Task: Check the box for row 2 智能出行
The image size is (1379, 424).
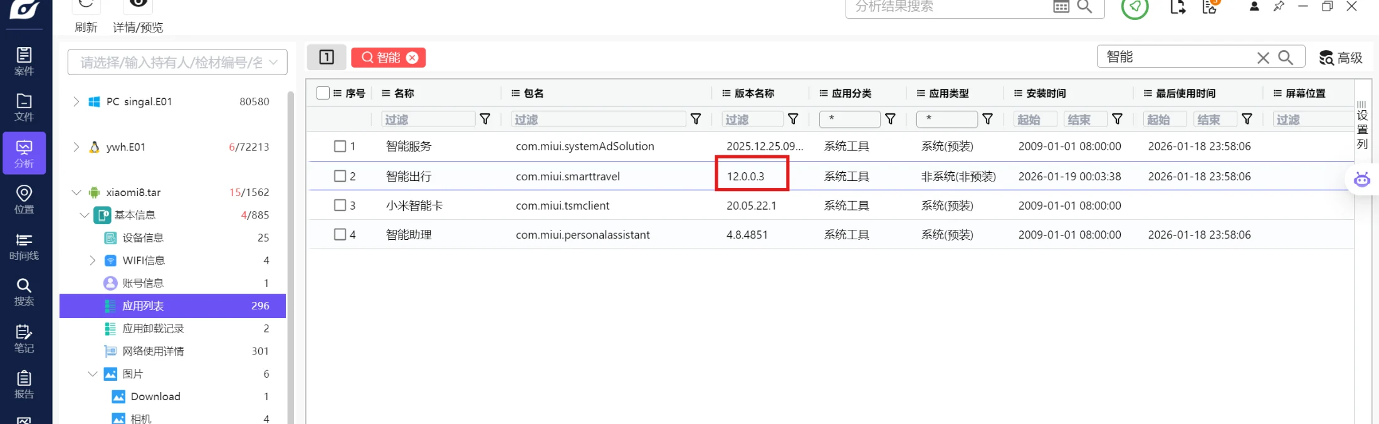Action: pos(340,176)
